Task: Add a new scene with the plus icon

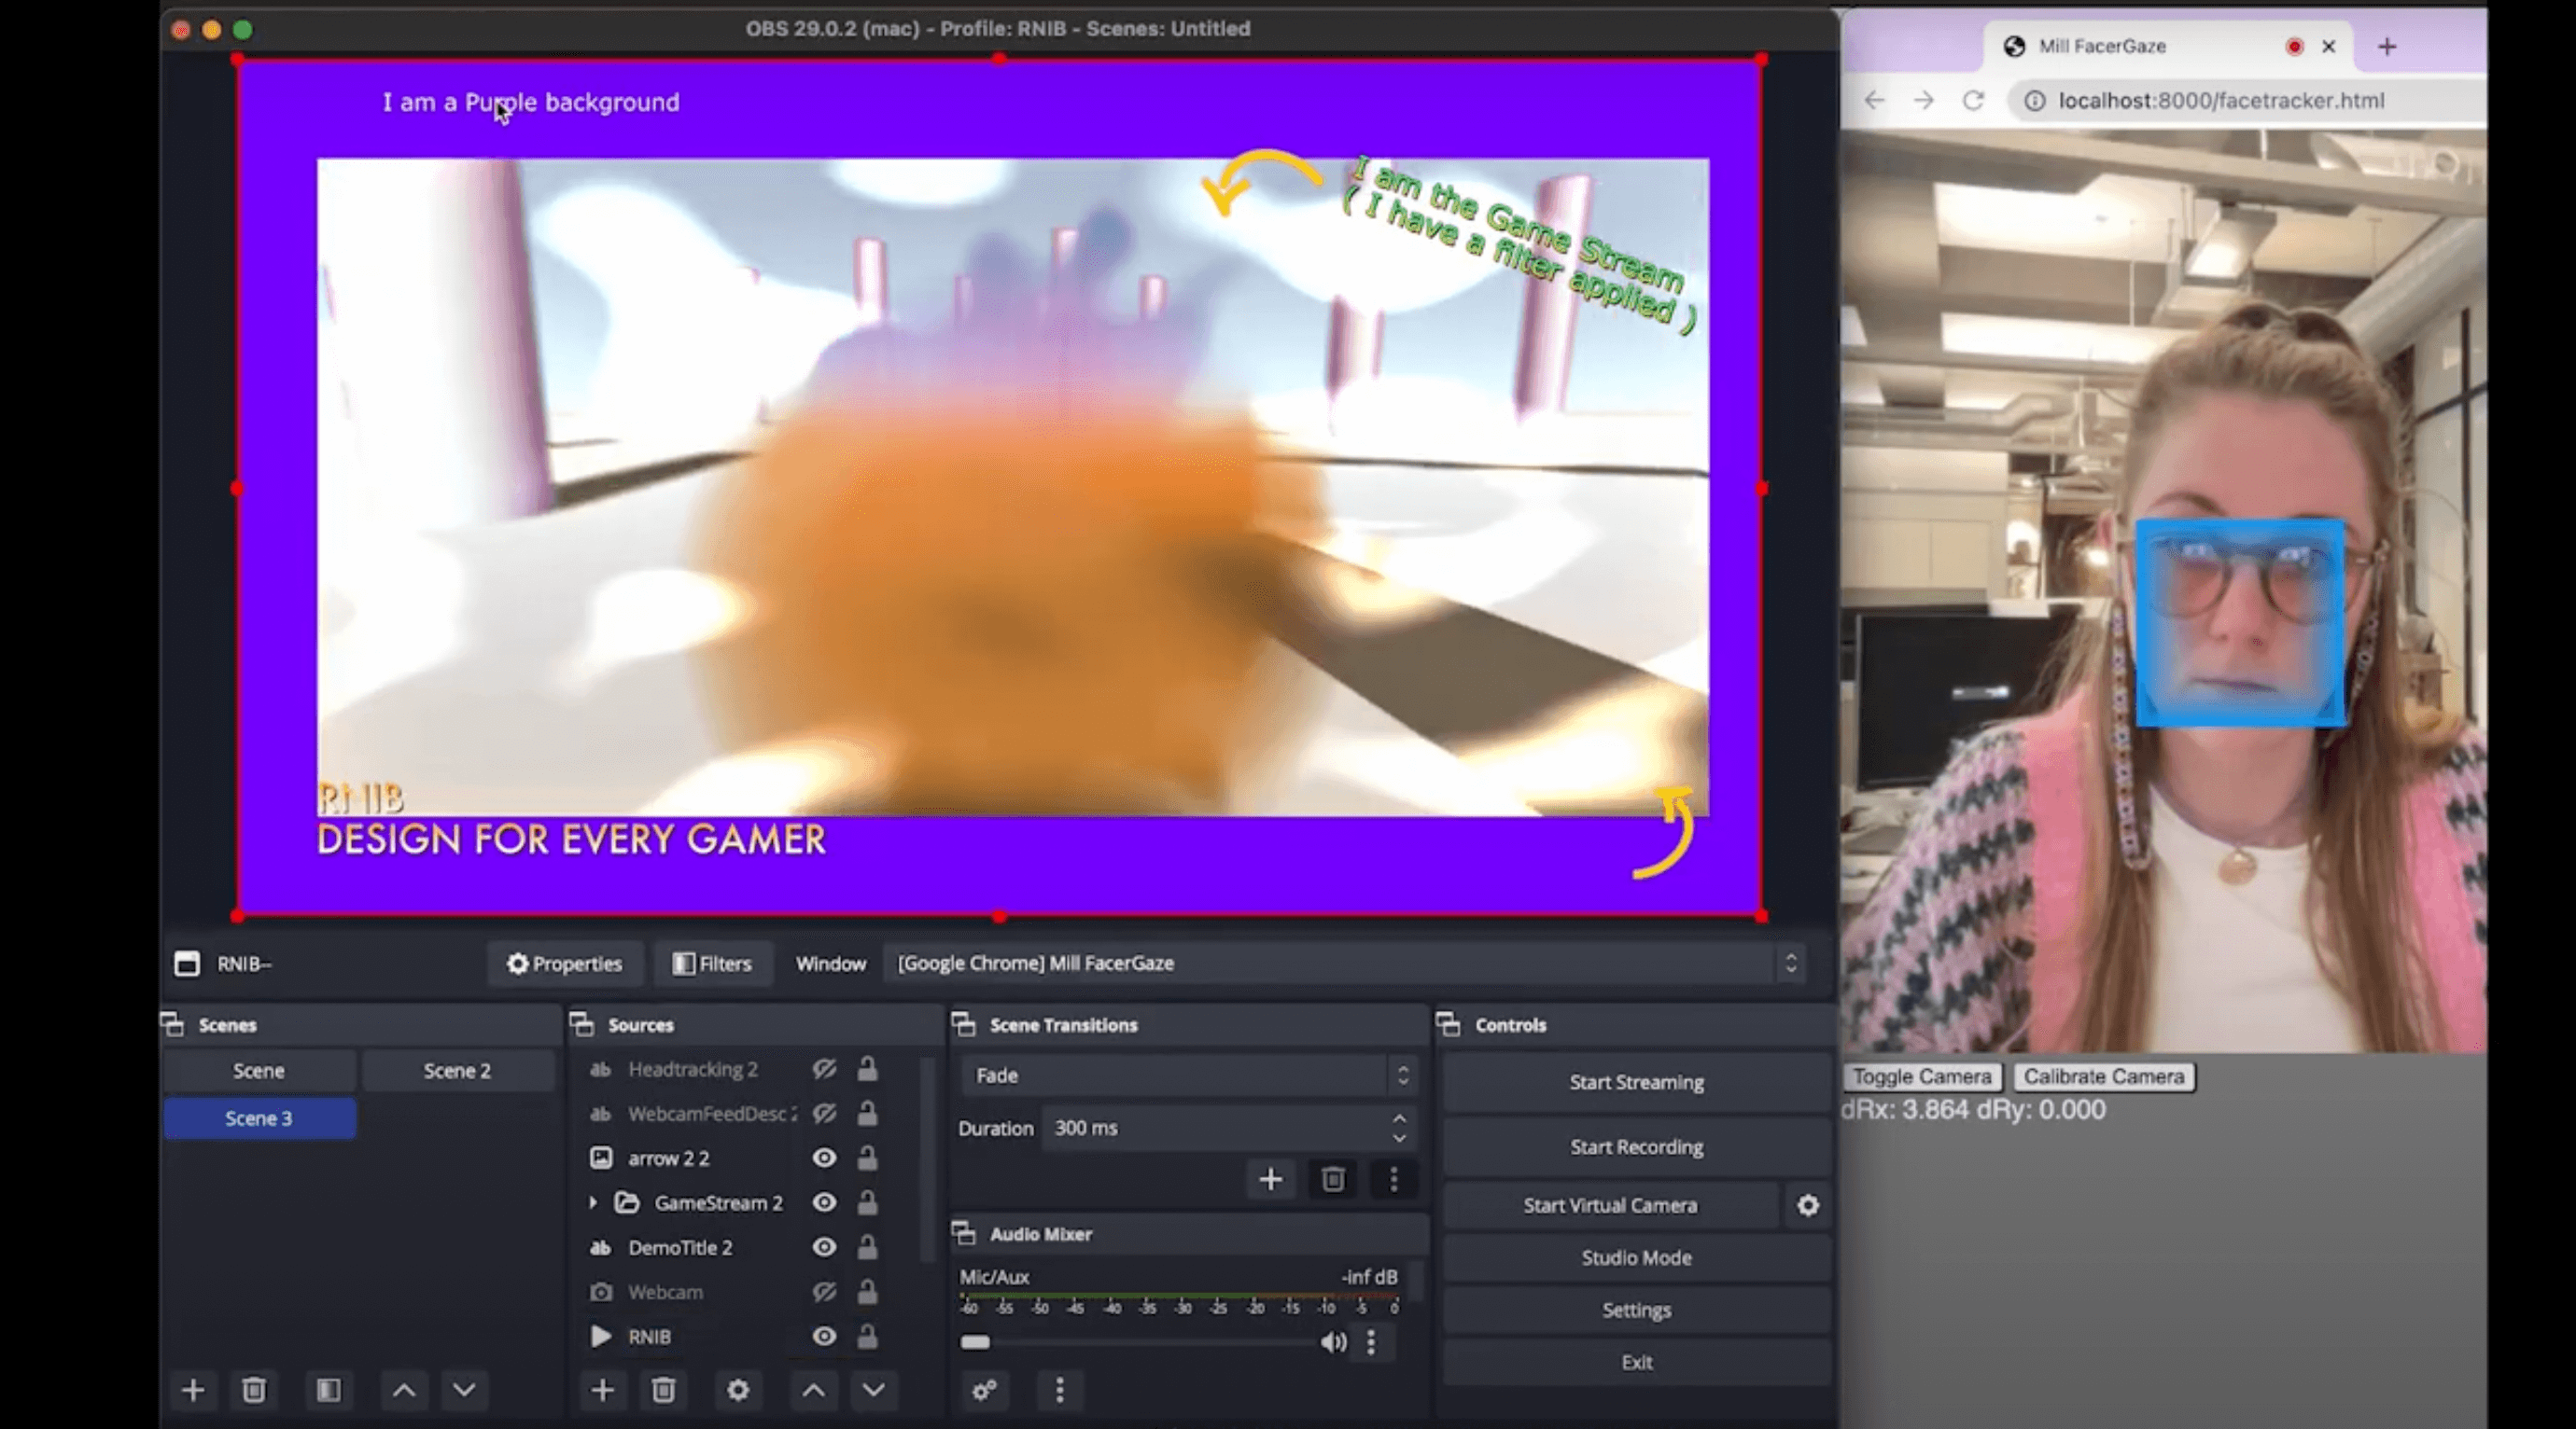Action: [193, 1390]
